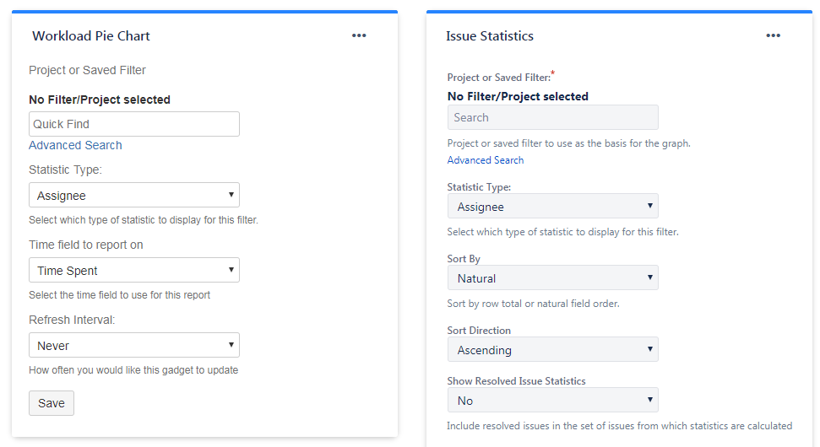Expand Statistic Type dropdown in Issue Statistics
820x447 pixels.
(552, 207)
